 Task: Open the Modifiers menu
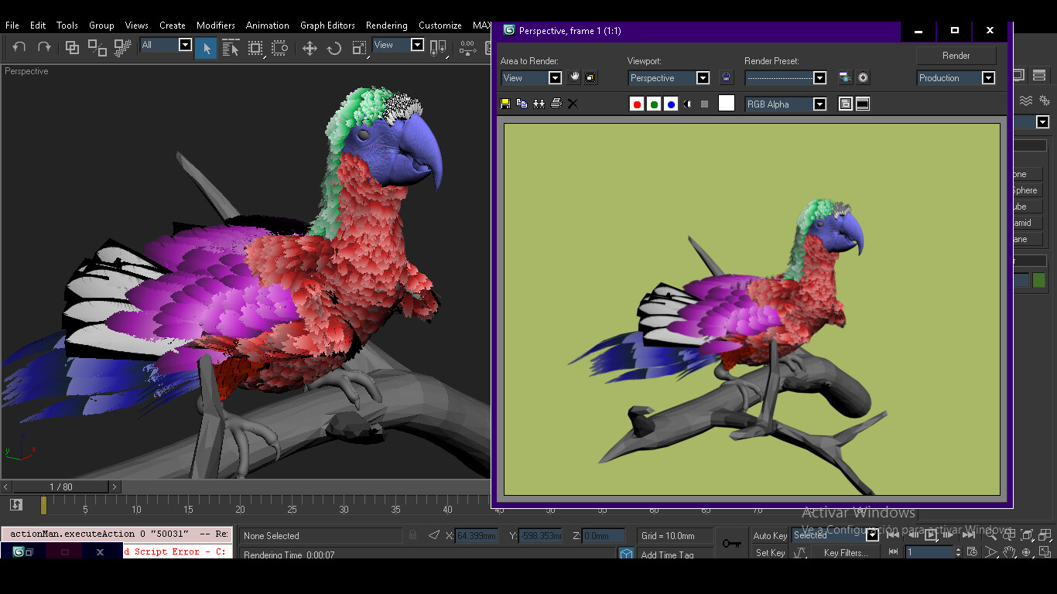click(216, 26)
